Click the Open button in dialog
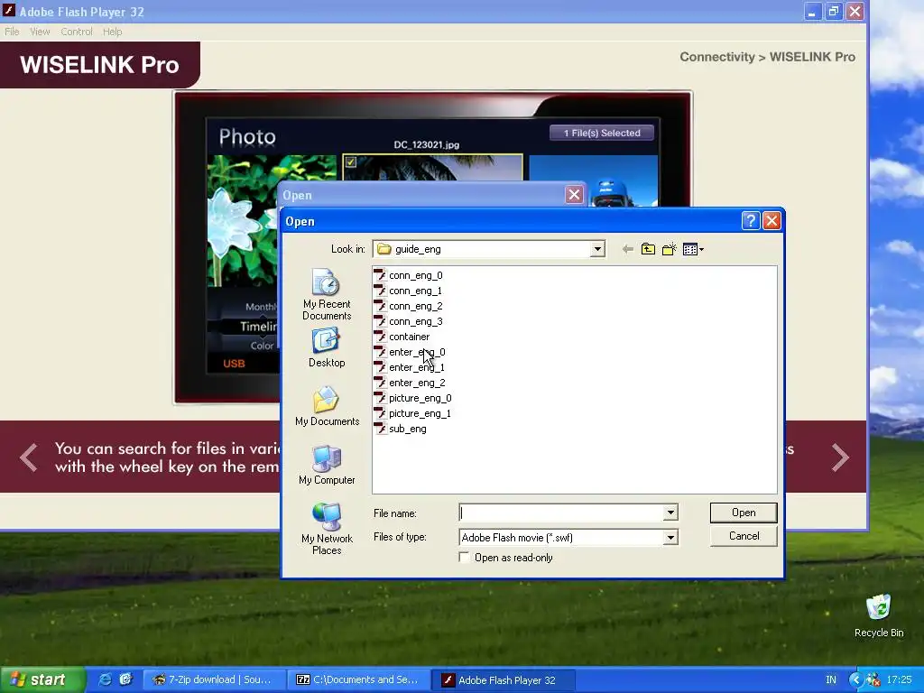This screenshot has height=693, width=924. [x=744, y=513]
